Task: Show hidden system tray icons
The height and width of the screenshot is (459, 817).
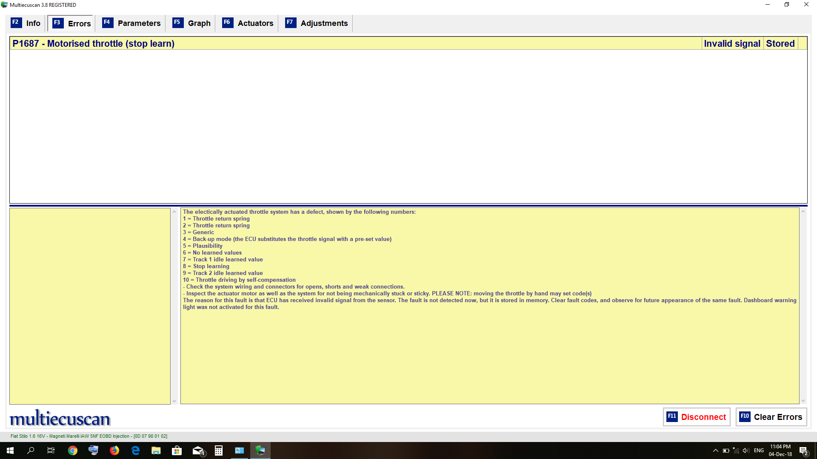Action: click(x=715, y=450)
